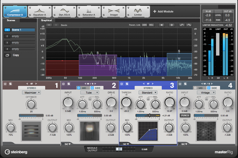This screenshot has height=158, width=238.
Task: Select the Saturator A module tab
Action: (89, 11)
